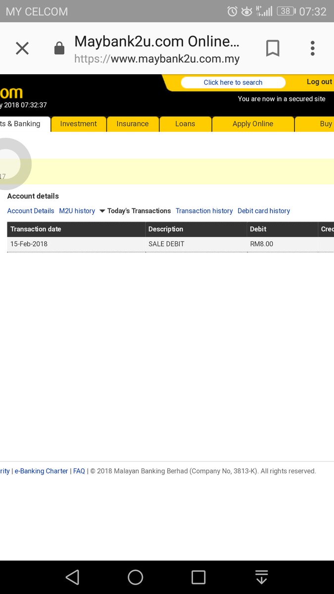Open the FAQ footer link
Image resolution: width=334 pixels, height=594 pixels.
pyautogui.click(x=79, y=471)
